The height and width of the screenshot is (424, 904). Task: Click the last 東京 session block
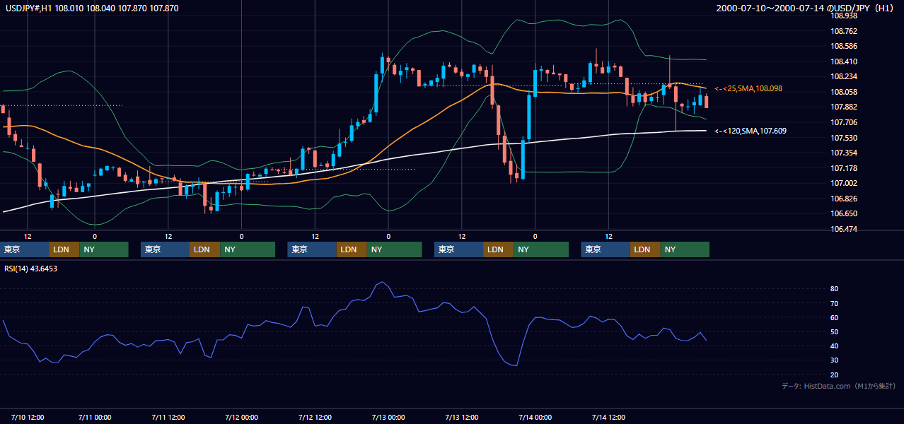[x=605, y=249]
